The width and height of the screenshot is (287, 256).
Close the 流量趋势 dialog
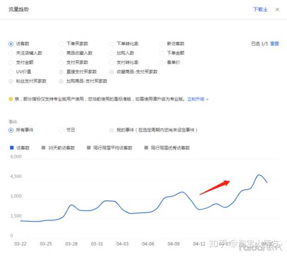click(277, 9)
